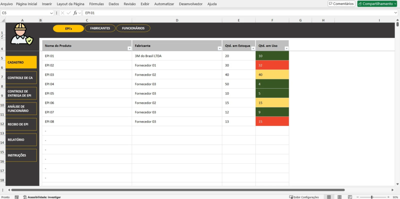Click the macro recording icon in status bar
Screen dimensions: 400x199
pyautogui.click(x=16, y=197)
